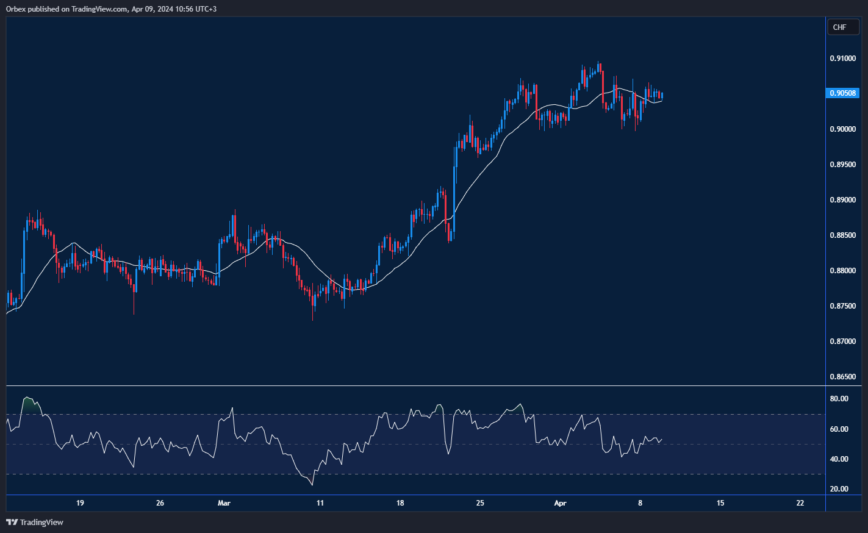Click the 0.91000 price scale label

[842, 59]
